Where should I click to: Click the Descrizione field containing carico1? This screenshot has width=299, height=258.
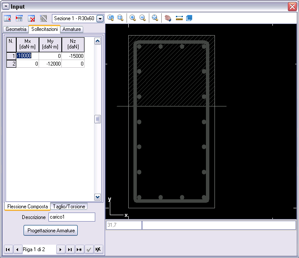[x=72, y=217]
